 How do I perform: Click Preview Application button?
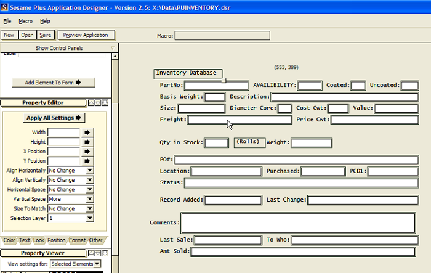pyautogui.click(x=86, y=35)
